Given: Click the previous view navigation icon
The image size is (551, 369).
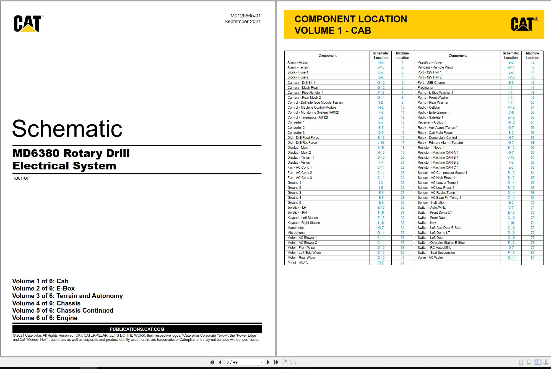Looking at the screenshot, I should (x=285, y=362).
